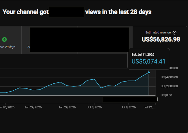This screenshot has width=188, height=133.
Task: Click the Jul 11 data point on chart
Action: pos(149,72)
